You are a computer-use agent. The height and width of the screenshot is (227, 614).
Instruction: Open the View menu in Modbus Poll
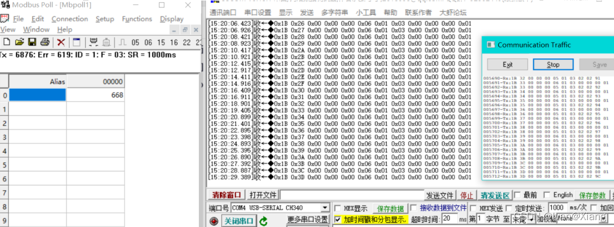click(x=8, y=29)
